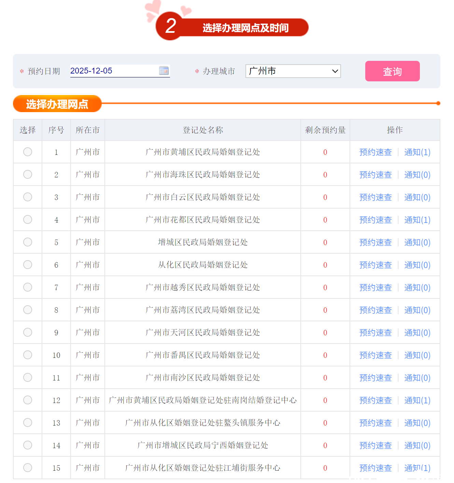The image size is (454, 483).
Task: Select radio button for 海珠区 registry office
Action: (28, 174)
